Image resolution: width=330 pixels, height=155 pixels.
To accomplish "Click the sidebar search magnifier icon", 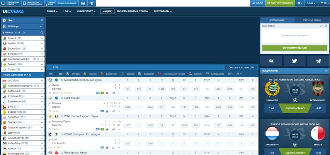I will click(42, 33).
